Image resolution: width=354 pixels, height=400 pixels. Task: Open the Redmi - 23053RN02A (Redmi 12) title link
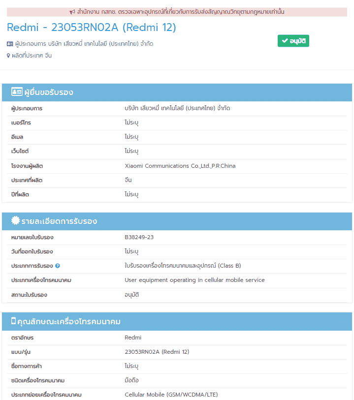(92, 27)
